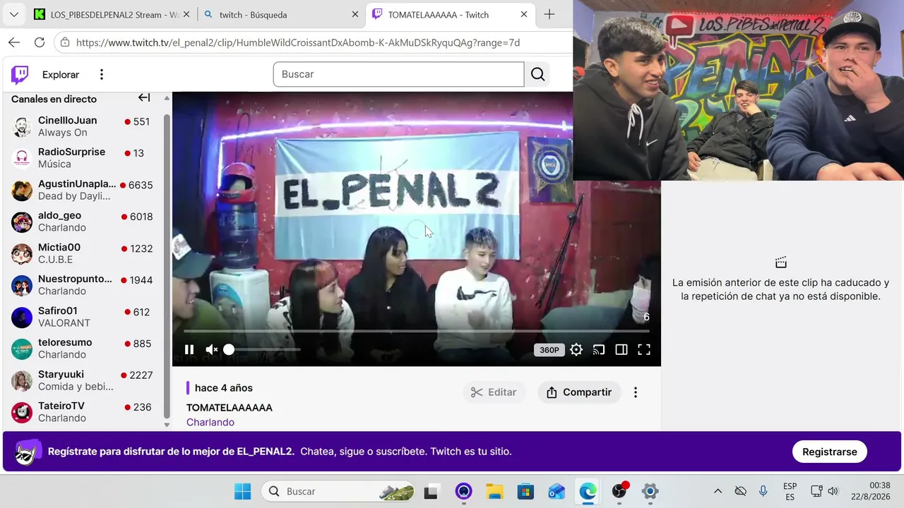
Task: Open more options beside Compartir
Action: tap(636, 392)
